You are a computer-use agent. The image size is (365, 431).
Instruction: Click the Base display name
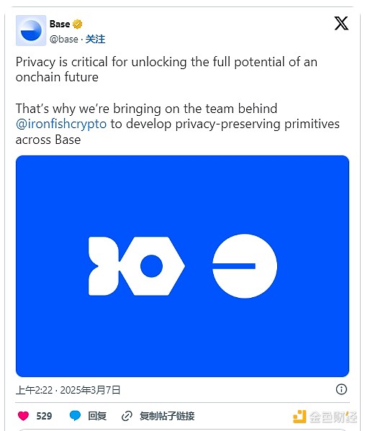(x=60, y=24)
